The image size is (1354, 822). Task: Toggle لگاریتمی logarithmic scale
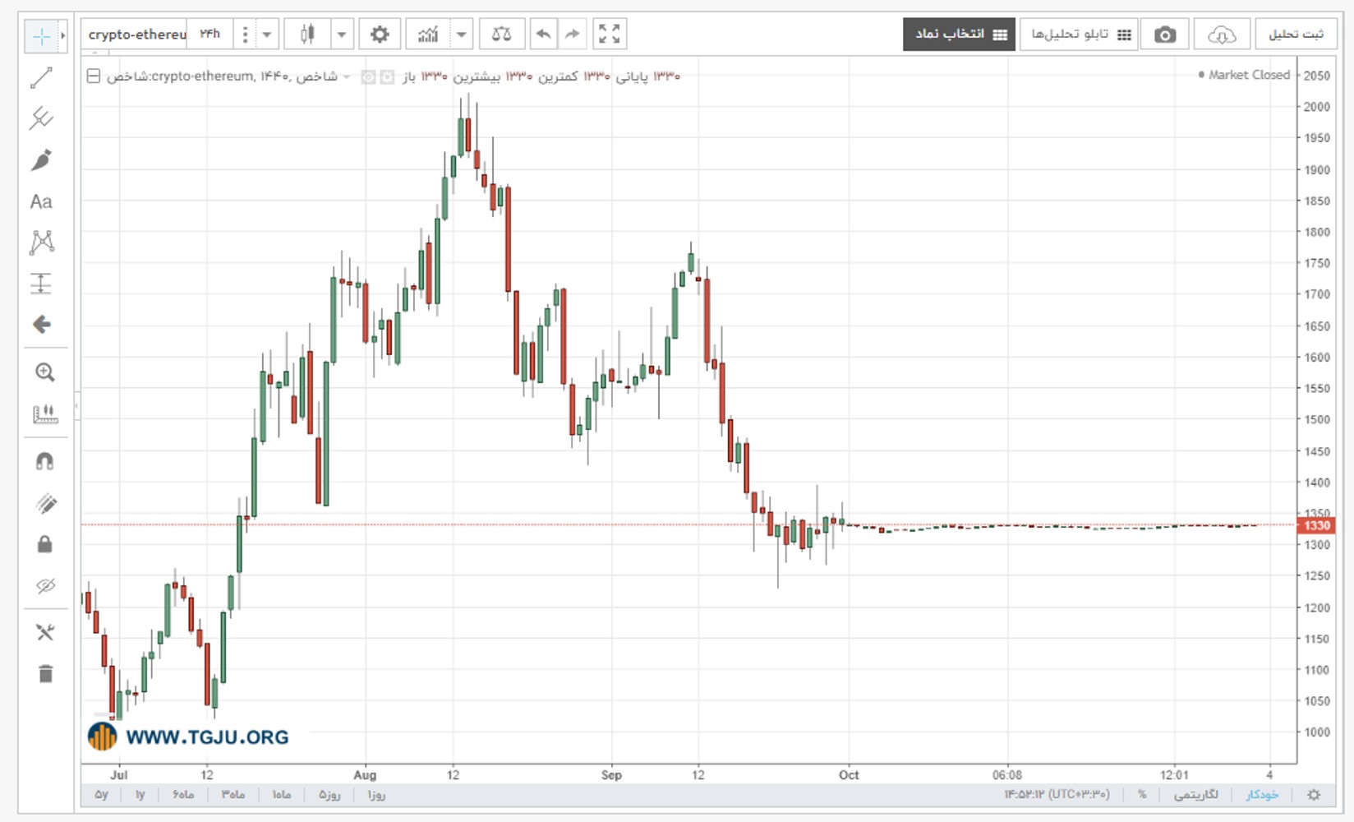(1196, 795)
